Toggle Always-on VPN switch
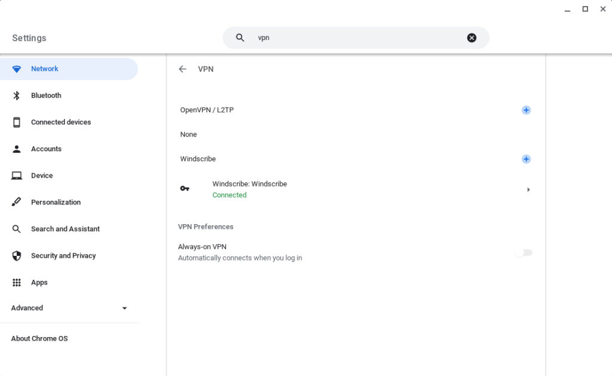The width and height of the screenshot is (612, 376). (x=524, y=253)
